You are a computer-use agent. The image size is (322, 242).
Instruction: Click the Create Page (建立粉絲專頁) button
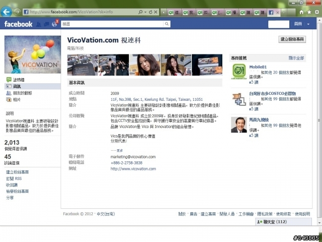[x=292, y=39]
